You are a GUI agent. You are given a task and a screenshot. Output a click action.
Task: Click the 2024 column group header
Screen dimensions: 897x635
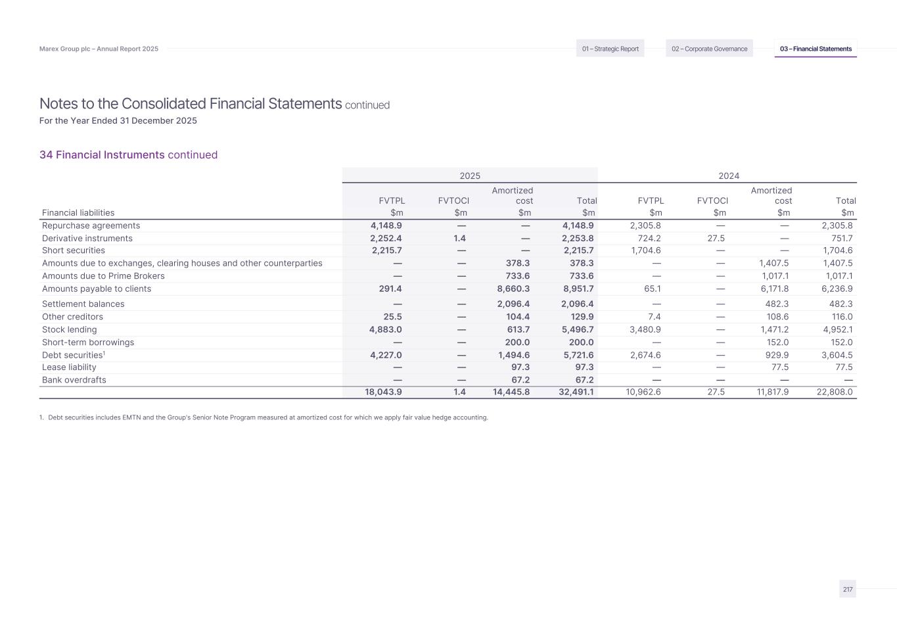click(x=728, y=176)
